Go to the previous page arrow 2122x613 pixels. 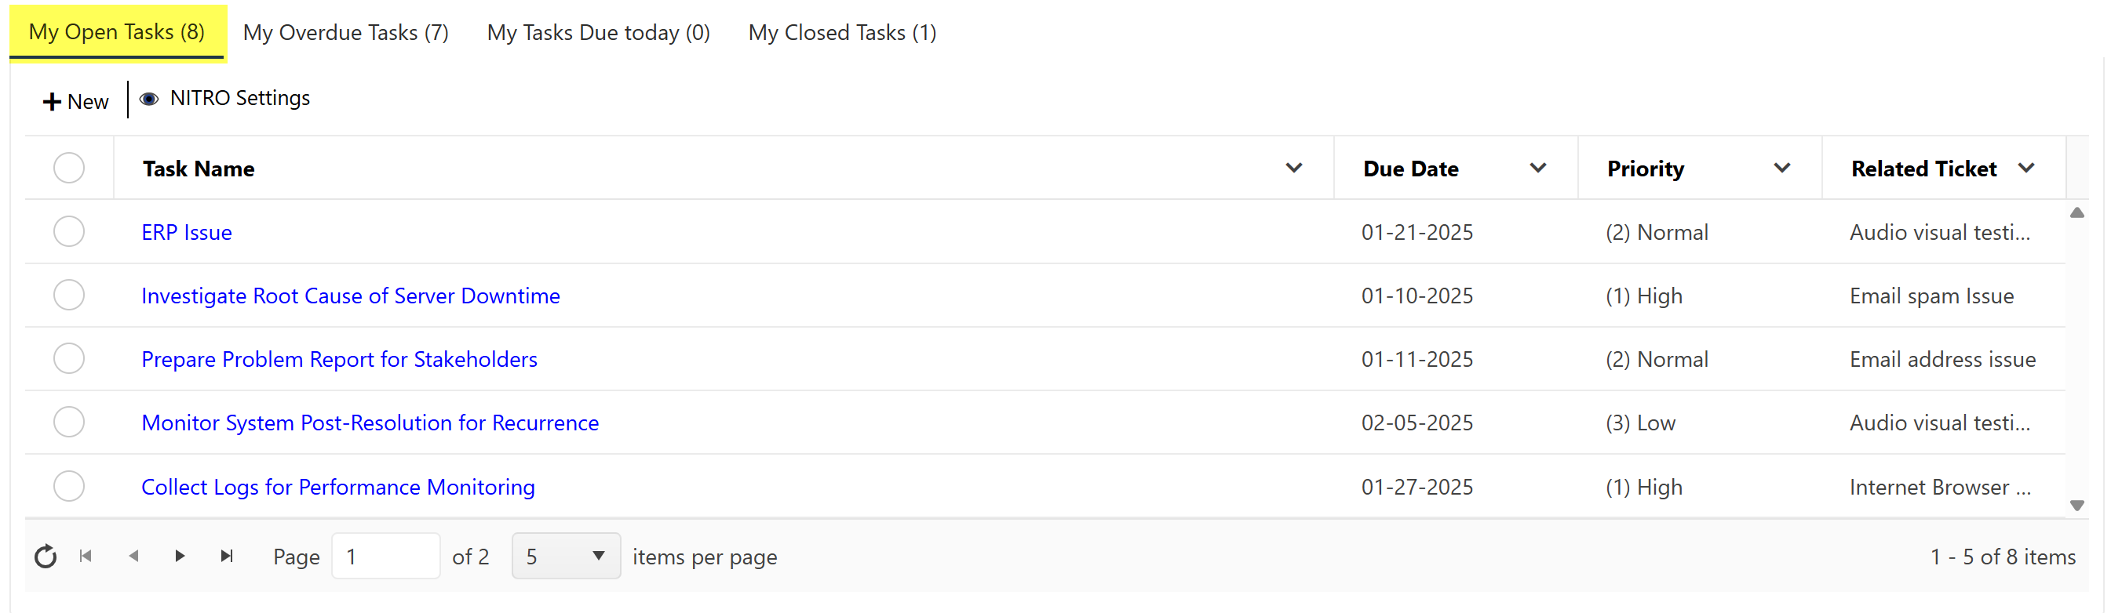pyautogui.click(x=133, y=557)
